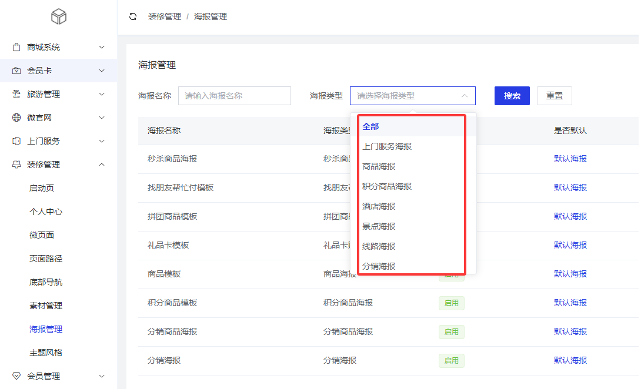Click the 微官网 globe icon
Image resolution: width=641 pixels, height=389 pixels.
coord(16,118)
